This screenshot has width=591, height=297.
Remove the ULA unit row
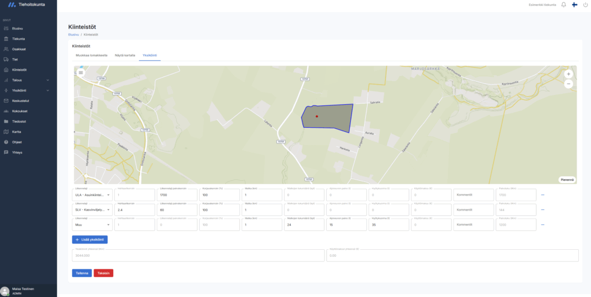click(x=543, y=195)
